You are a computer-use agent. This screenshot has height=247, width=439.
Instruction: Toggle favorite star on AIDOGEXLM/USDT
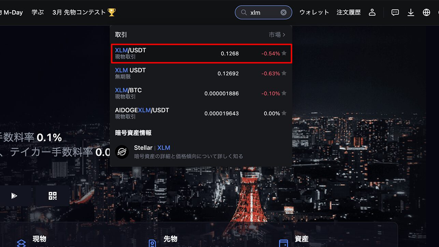coord(284,113)
